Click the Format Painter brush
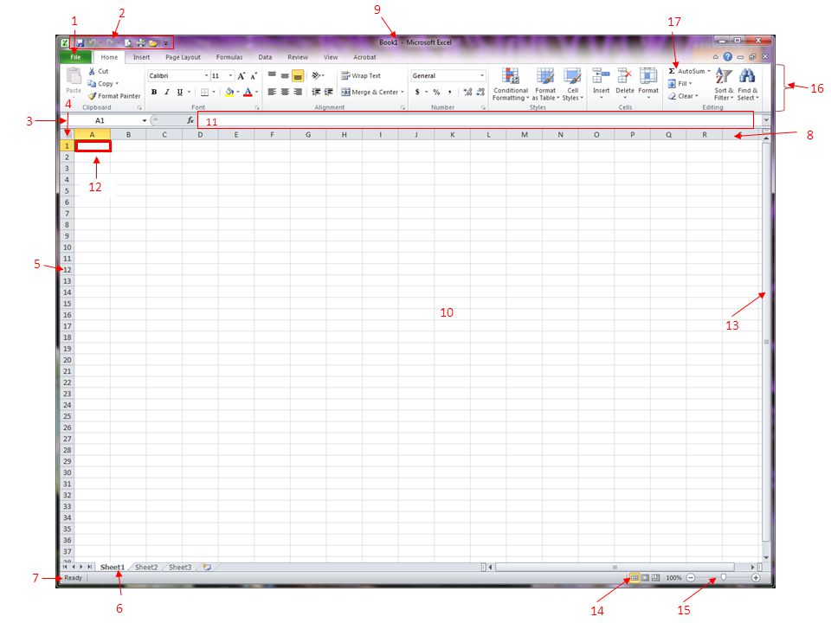The image size is (831, 623). [x=92, y=96]
